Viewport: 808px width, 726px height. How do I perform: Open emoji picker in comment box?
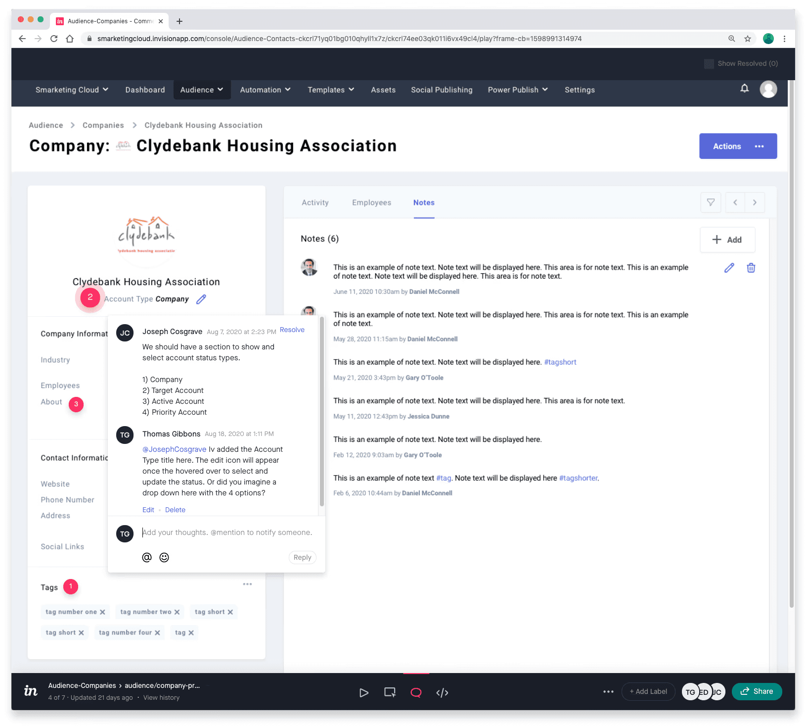tap(164, 557)
